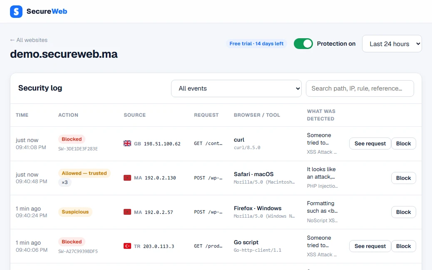
Task: Click IP address 192.0.2.130
Action: pos(160,178)
